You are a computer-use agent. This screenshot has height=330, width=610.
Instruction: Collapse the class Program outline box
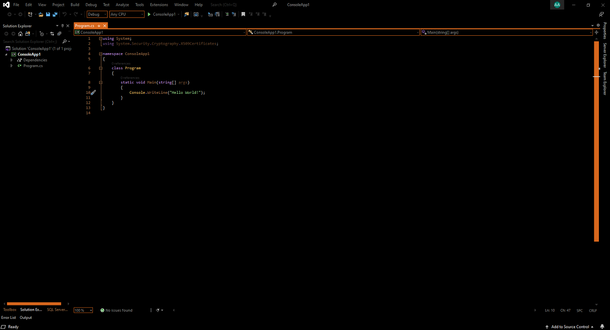(x=100, y=68)
